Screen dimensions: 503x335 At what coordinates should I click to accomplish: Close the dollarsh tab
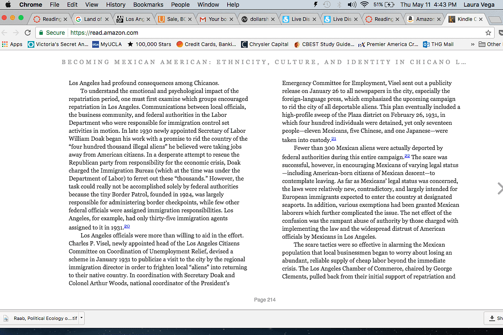coord(273,19)
